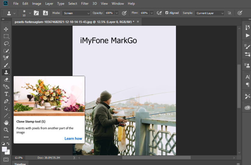This screenshot has width=251, height=165.
Task: Select the Brush tool
Action: (6, 65)
